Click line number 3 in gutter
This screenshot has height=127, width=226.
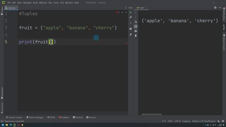[6, 28]
